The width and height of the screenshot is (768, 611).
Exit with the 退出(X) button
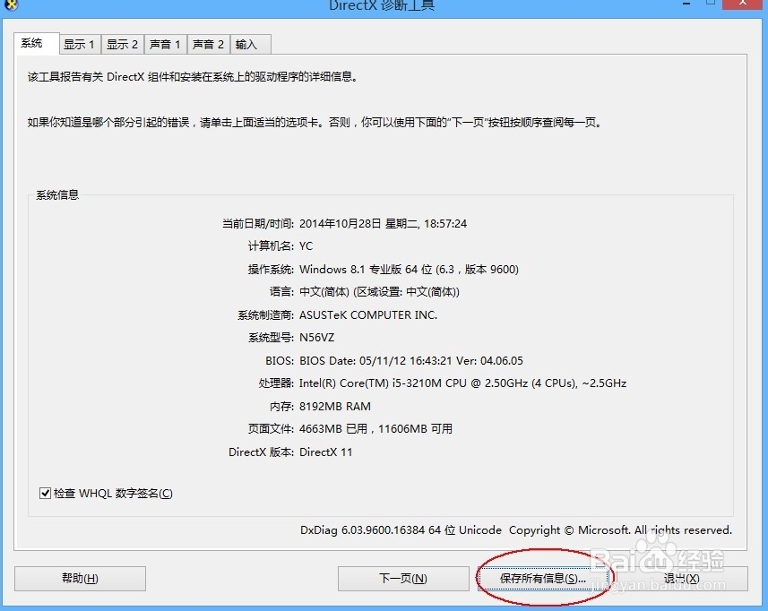click(681, 579)
